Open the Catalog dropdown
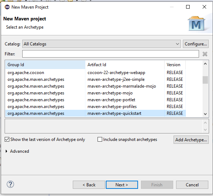This screenshot has height=196, width=213. pos(101,44)
